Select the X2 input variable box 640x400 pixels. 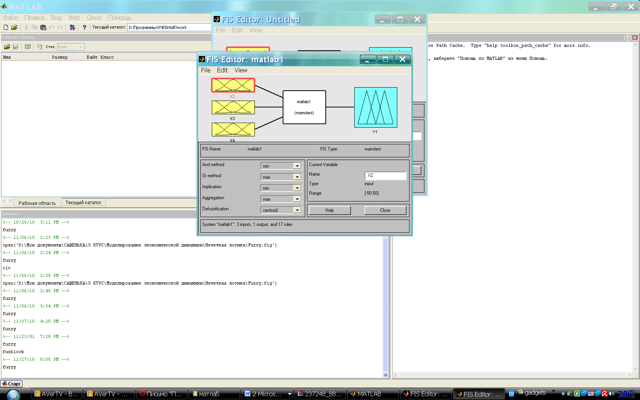click(233, 85)
